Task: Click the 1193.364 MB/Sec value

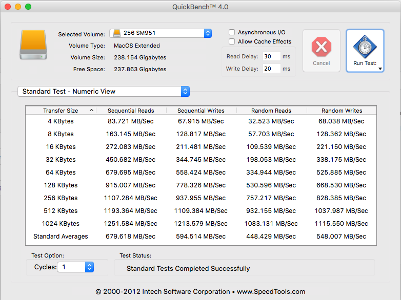Action: click(x=131, y=210)
